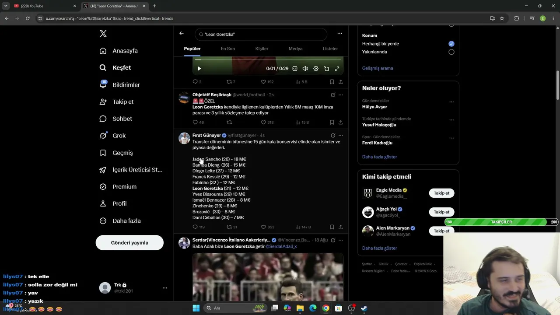Share the Fırat Günayer post
The image size is (560, 315).
341,227
